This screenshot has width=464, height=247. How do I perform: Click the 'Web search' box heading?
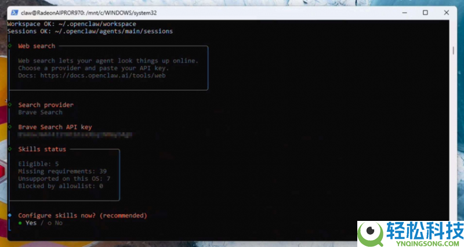click(37, 46)
